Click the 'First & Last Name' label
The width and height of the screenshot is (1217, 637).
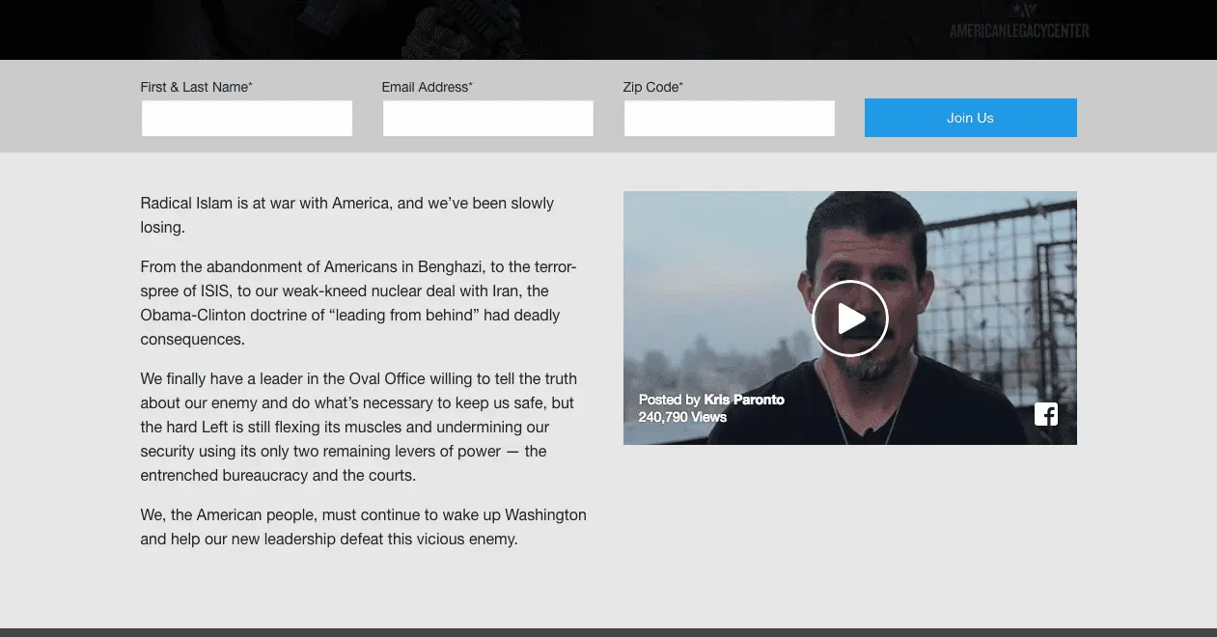pos(196,87)
